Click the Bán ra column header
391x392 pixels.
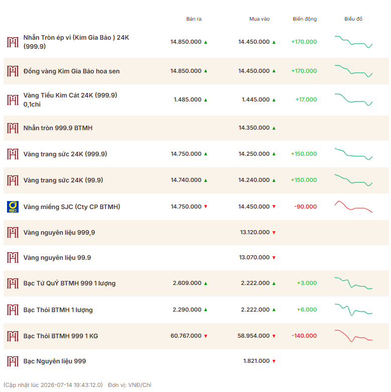tap(194, 19)
